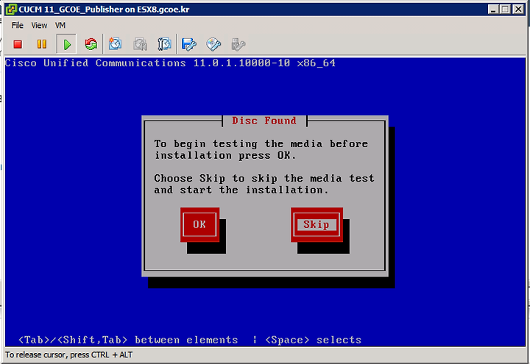Image resolution: width=530 pixels, height=364 pixels.
Task: Open the View menu
Action: [39, 25]
